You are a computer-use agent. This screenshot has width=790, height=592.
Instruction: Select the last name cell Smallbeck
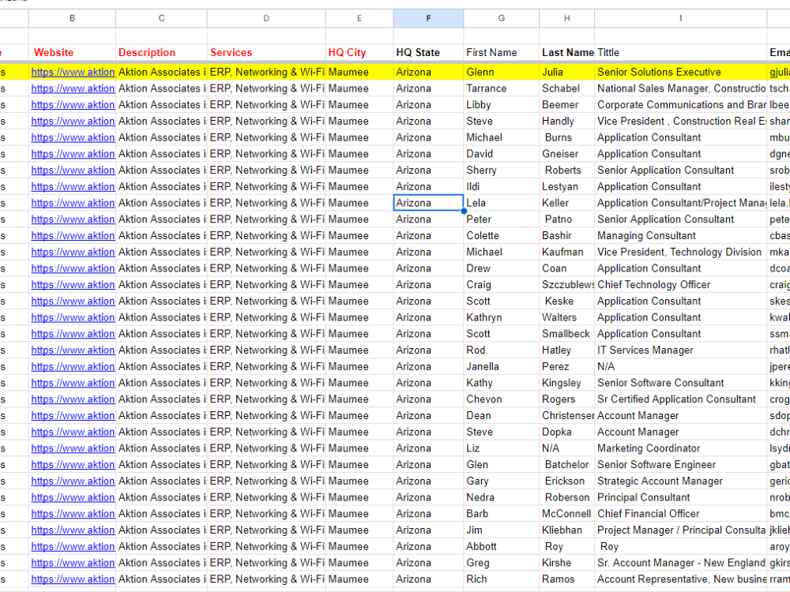click(x=566, y=334)
